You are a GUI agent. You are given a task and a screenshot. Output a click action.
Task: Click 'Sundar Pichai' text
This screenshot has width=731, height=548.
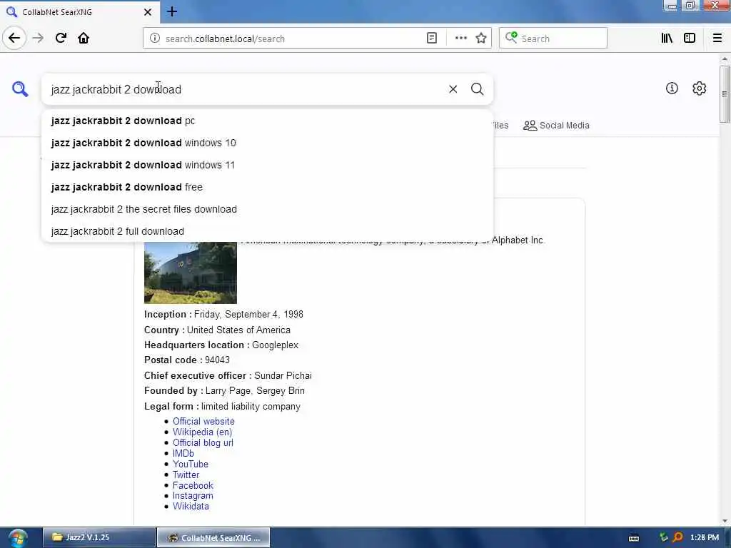[x=283, y=375]
